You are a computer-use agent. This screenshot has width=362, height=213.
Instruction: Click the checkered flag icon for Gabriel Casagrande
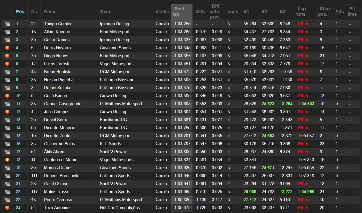(8, 104)
